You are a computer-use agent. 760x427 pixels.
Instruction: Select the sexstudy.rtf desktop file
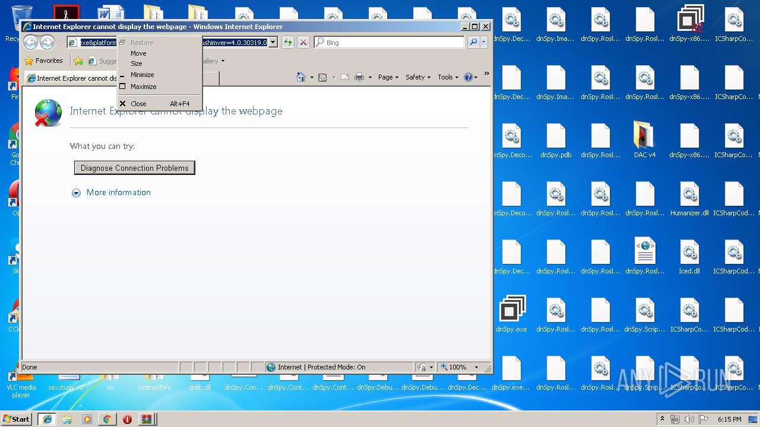click(x=66, y=383)
